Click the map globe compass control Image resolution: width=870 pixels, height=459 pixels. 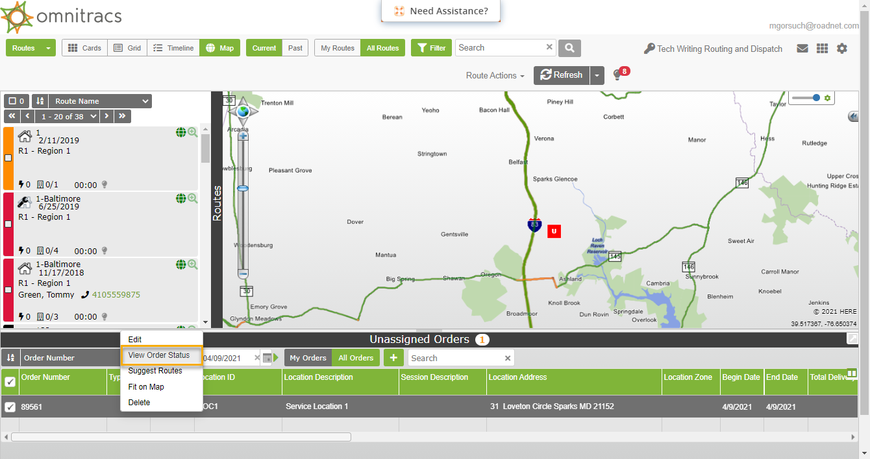243,112
